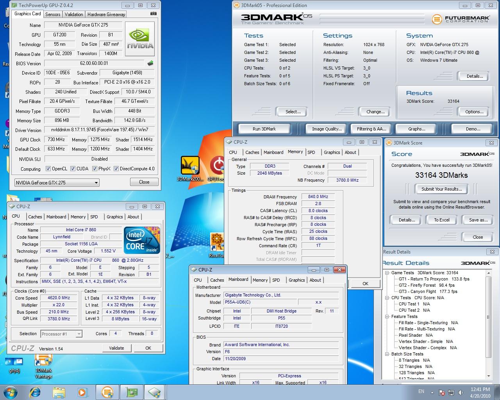
Task: Open the GPUTool desktop shortcut
Action: [x=216, y=169]
